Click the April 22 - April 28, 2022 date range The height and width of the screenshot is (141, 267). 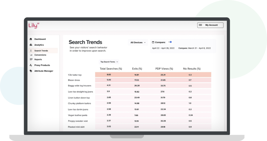pos(163,48)
